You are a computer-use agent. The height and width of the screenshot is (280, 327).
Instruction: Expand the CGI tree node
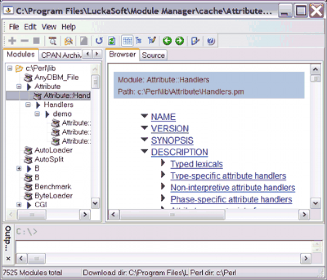click(19, 205)
